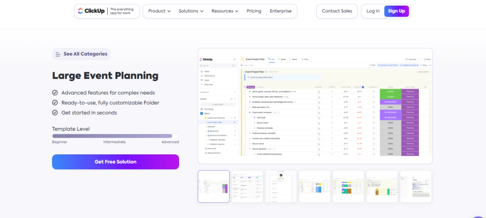
Task: Expand the Solutions navigation menu
Action: 191,11
